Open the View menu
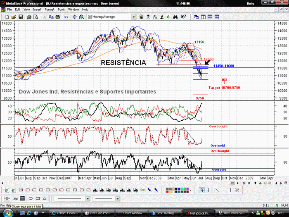The image size is (289, 217). [26, 10]
